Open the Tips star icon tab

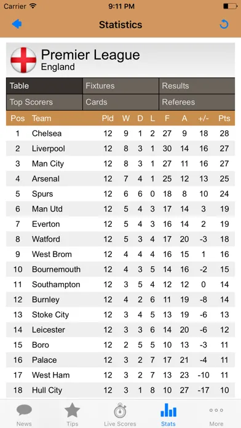(x=72, y=414)
